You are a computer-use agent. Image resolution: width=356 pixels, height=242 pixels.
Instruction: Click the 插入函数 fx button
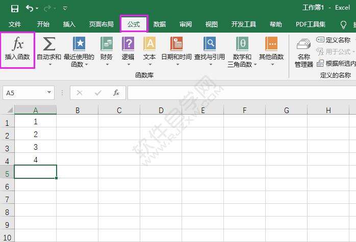point(17,50)
